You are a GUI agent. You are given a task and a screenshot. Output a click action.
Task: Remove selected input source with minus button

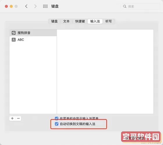(x=18, y=118)
